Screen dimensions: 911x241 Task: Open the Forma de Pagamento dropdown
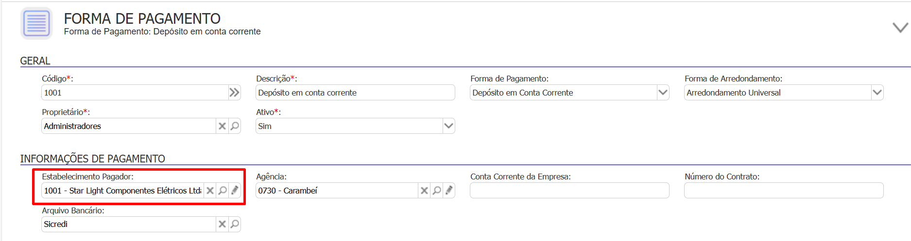[x=663, y=93]
